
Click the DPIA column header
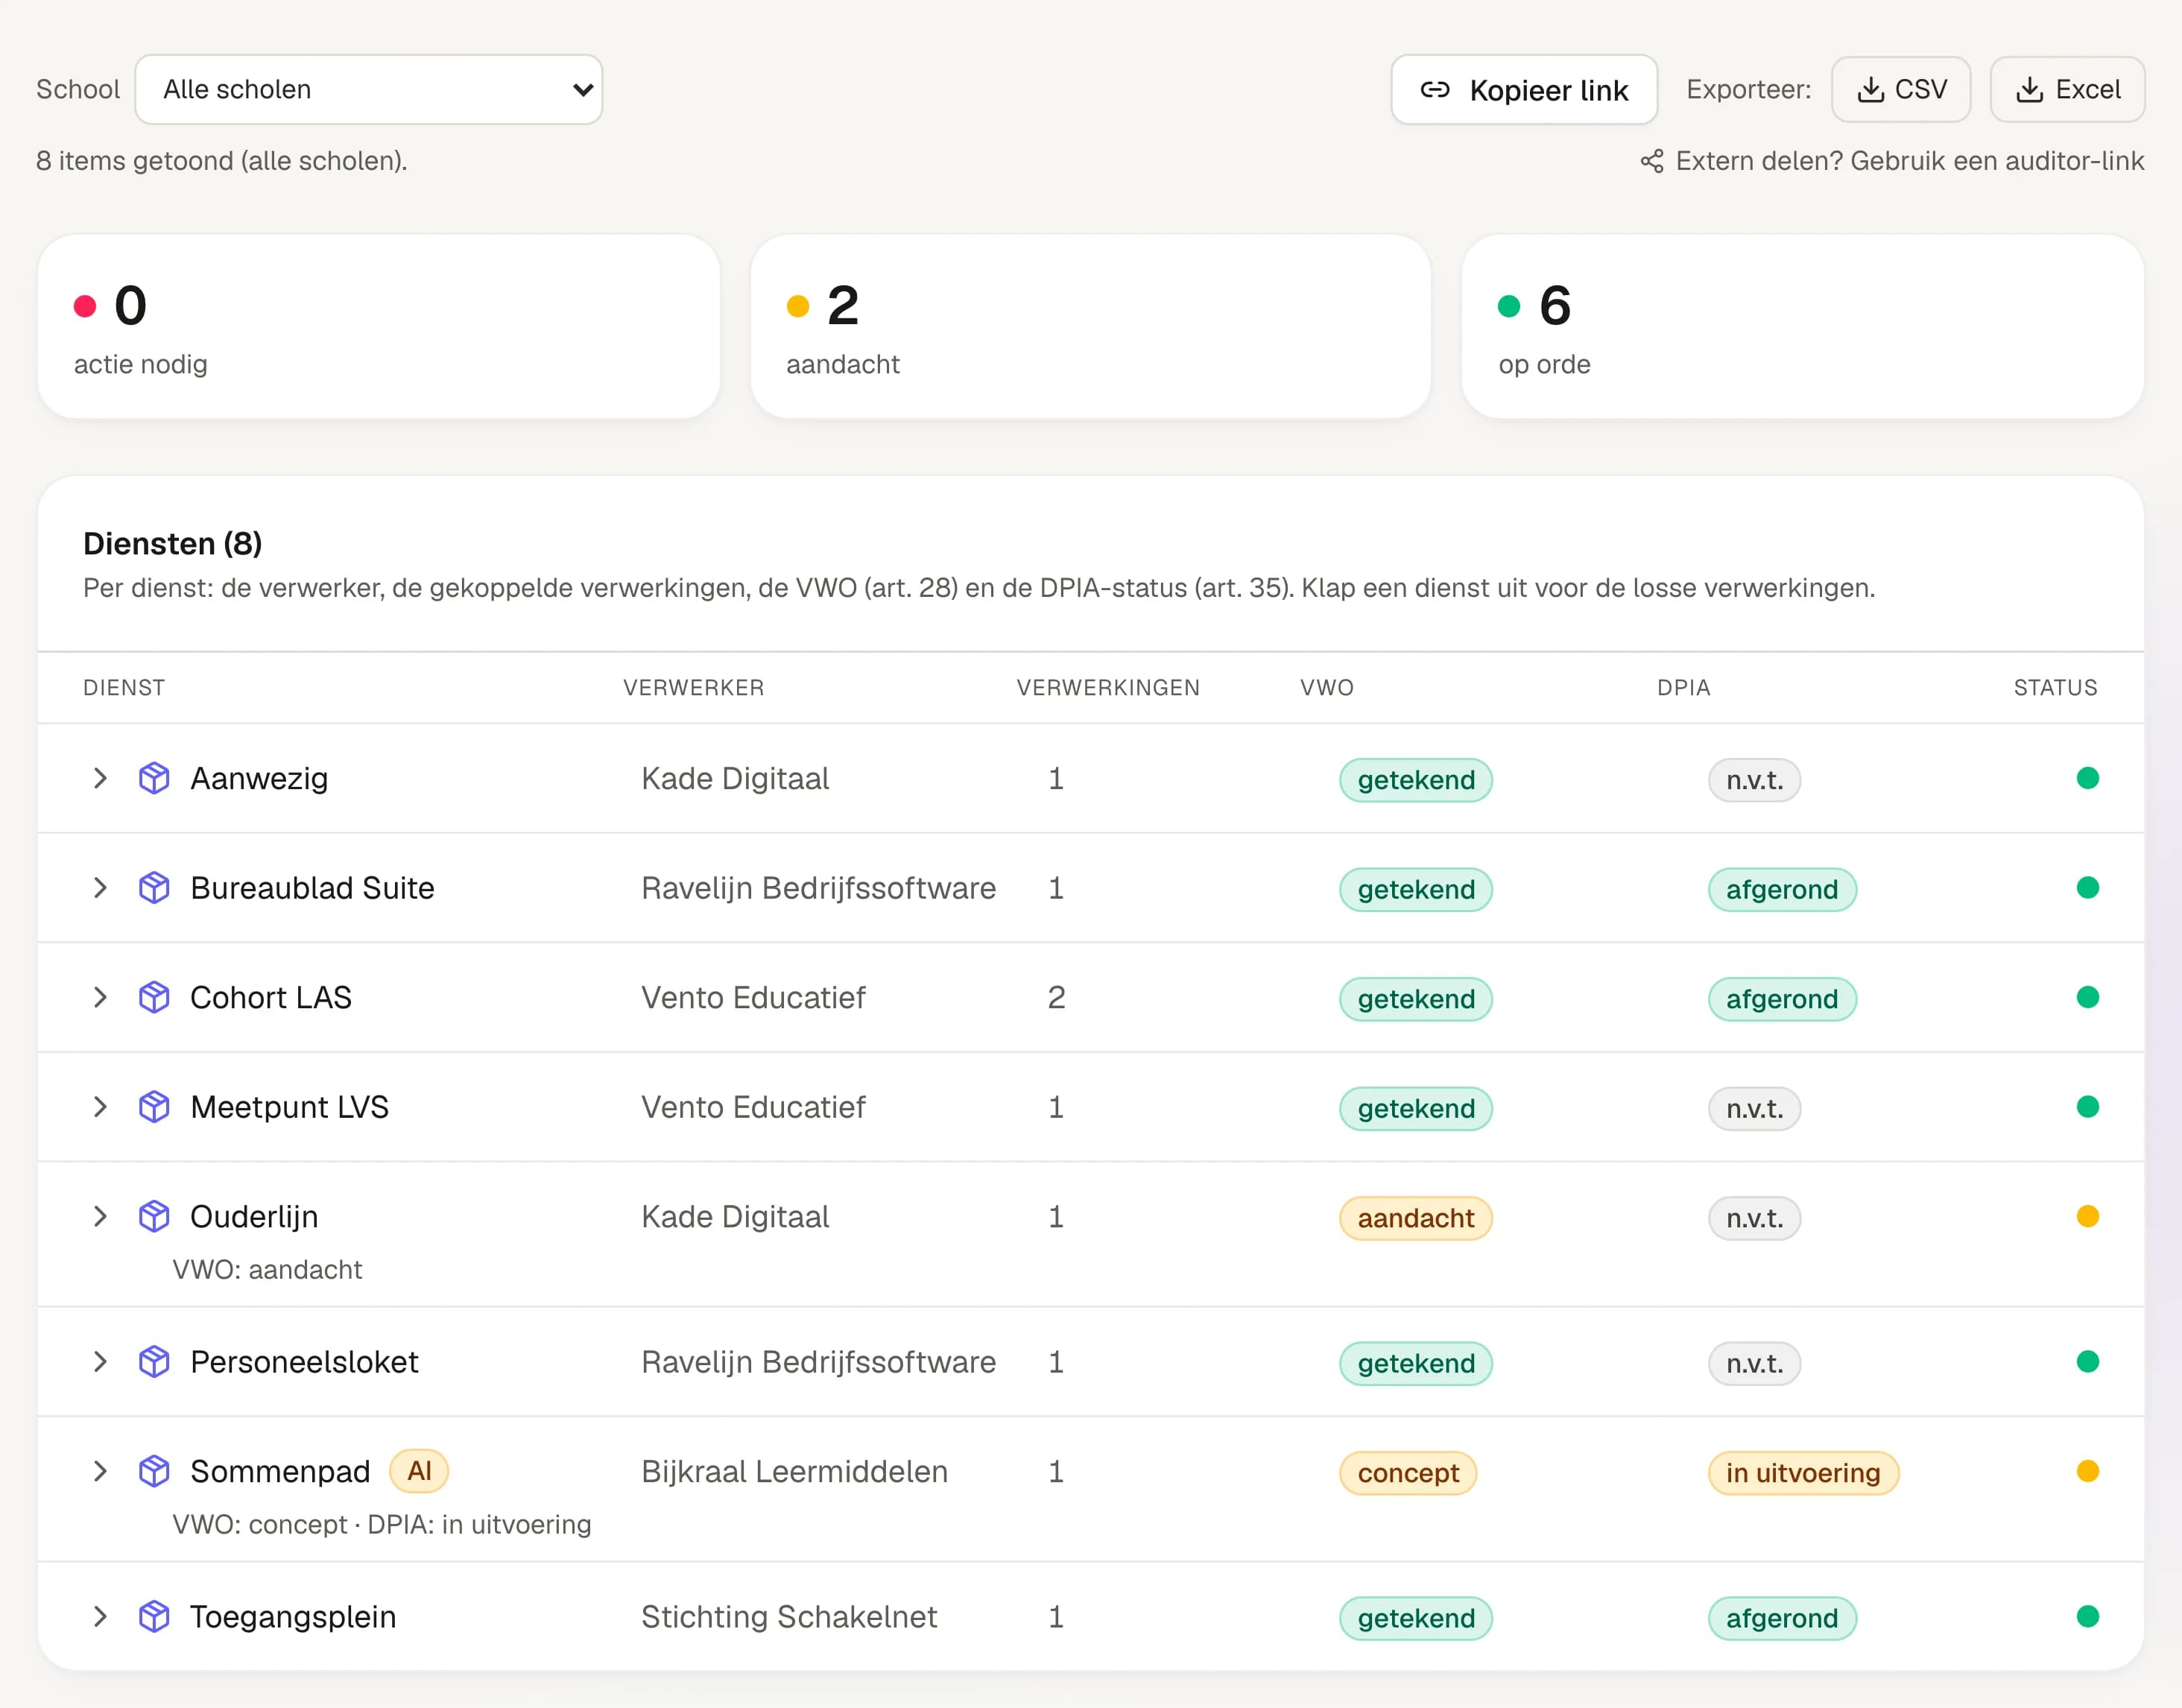(x=1684, y=688)
